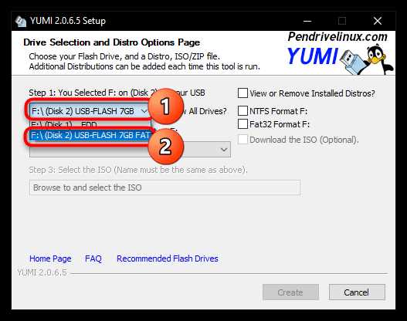Click the YUMI 2.0.6.5 version label at bottom
407x321 pixels.
[x=42, y=272]
